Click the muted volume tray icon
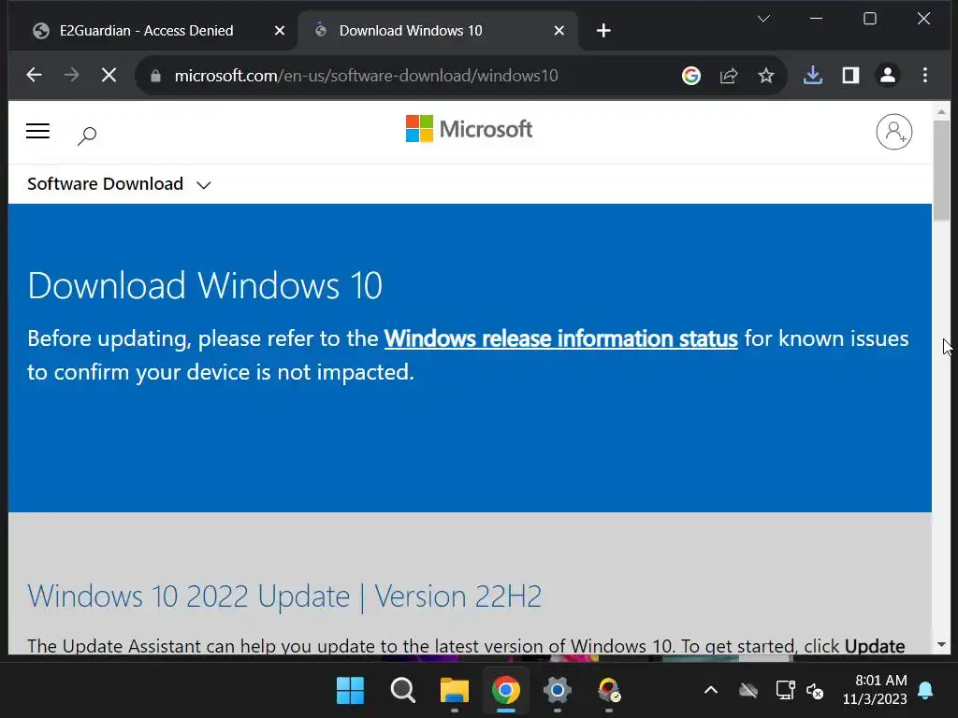The width and height of the screenshot is (958, 718). coord(815,691)
